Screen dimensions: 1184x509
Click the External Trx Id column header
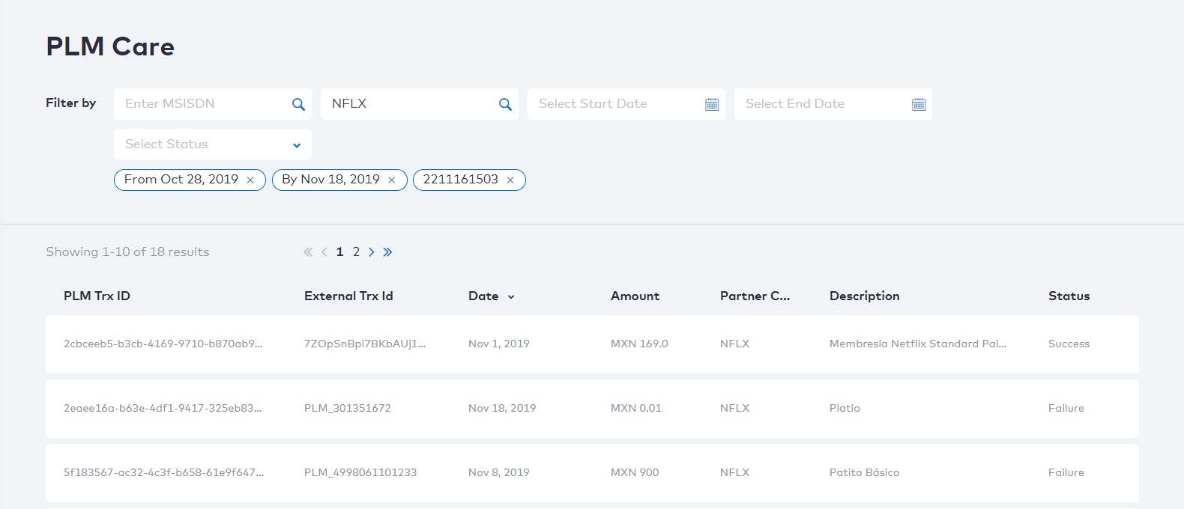[x=348, y=296]
